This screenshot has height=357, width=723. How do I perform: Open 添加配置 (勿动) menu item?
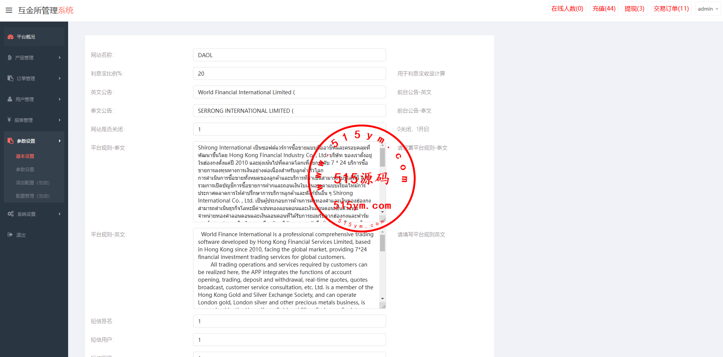pyautogui.click(x=33, y=182)
